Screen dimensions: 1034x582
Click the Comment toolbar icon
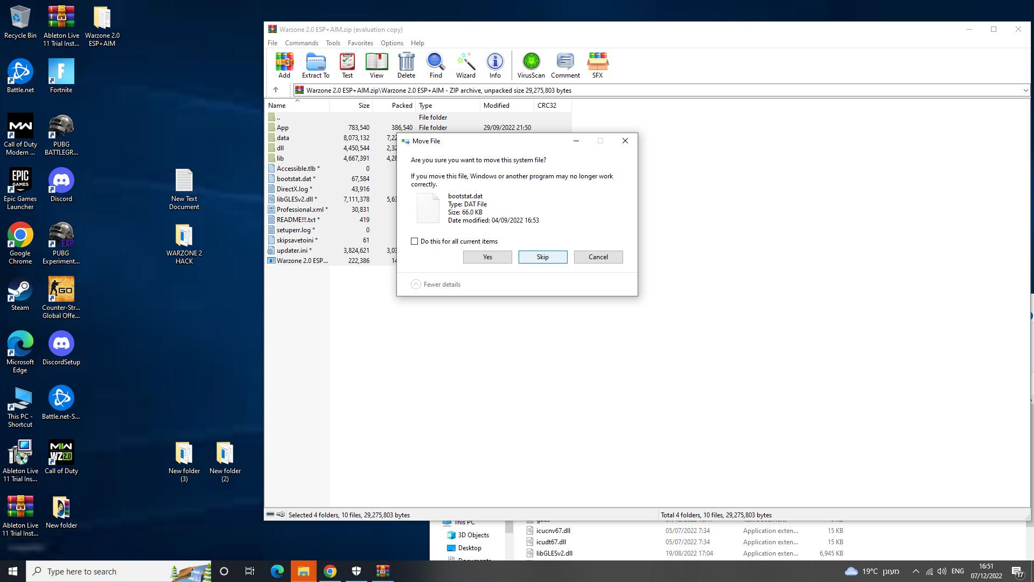tap(565, 65)
